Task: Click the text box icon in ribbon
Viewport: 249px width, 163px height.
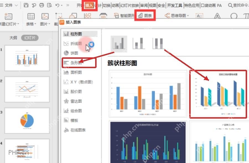Action: pos(199,16)
